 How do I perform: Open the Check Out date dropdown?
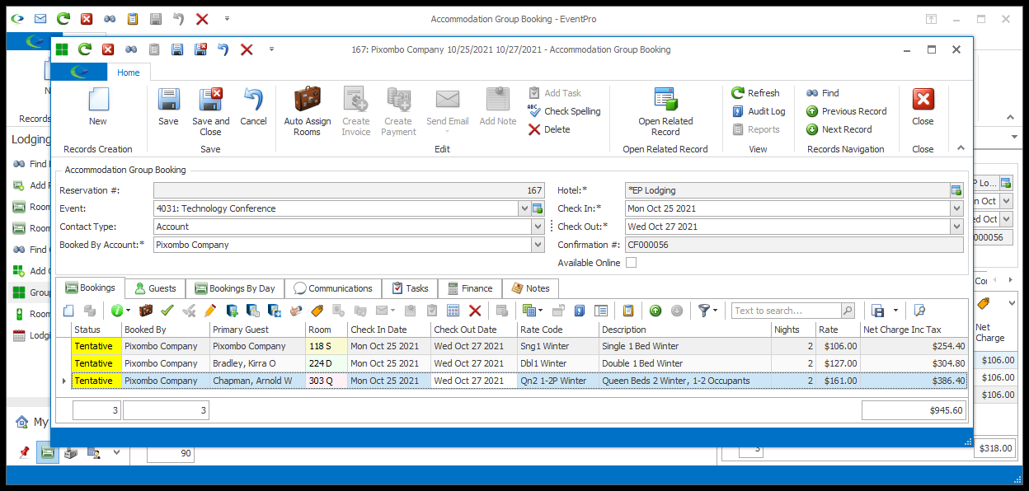956,227
